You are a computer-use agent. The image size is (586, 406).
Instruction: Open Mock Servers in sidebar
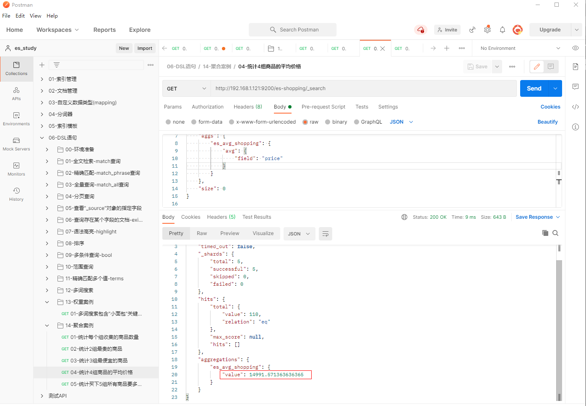(x=16, y=144)
